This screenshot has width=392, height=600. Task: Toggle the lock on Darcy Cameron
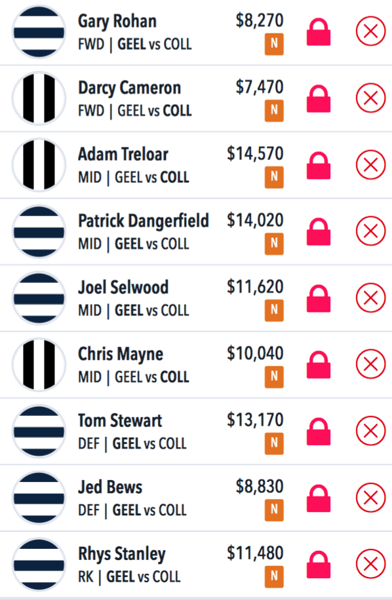tap(319, 99)
